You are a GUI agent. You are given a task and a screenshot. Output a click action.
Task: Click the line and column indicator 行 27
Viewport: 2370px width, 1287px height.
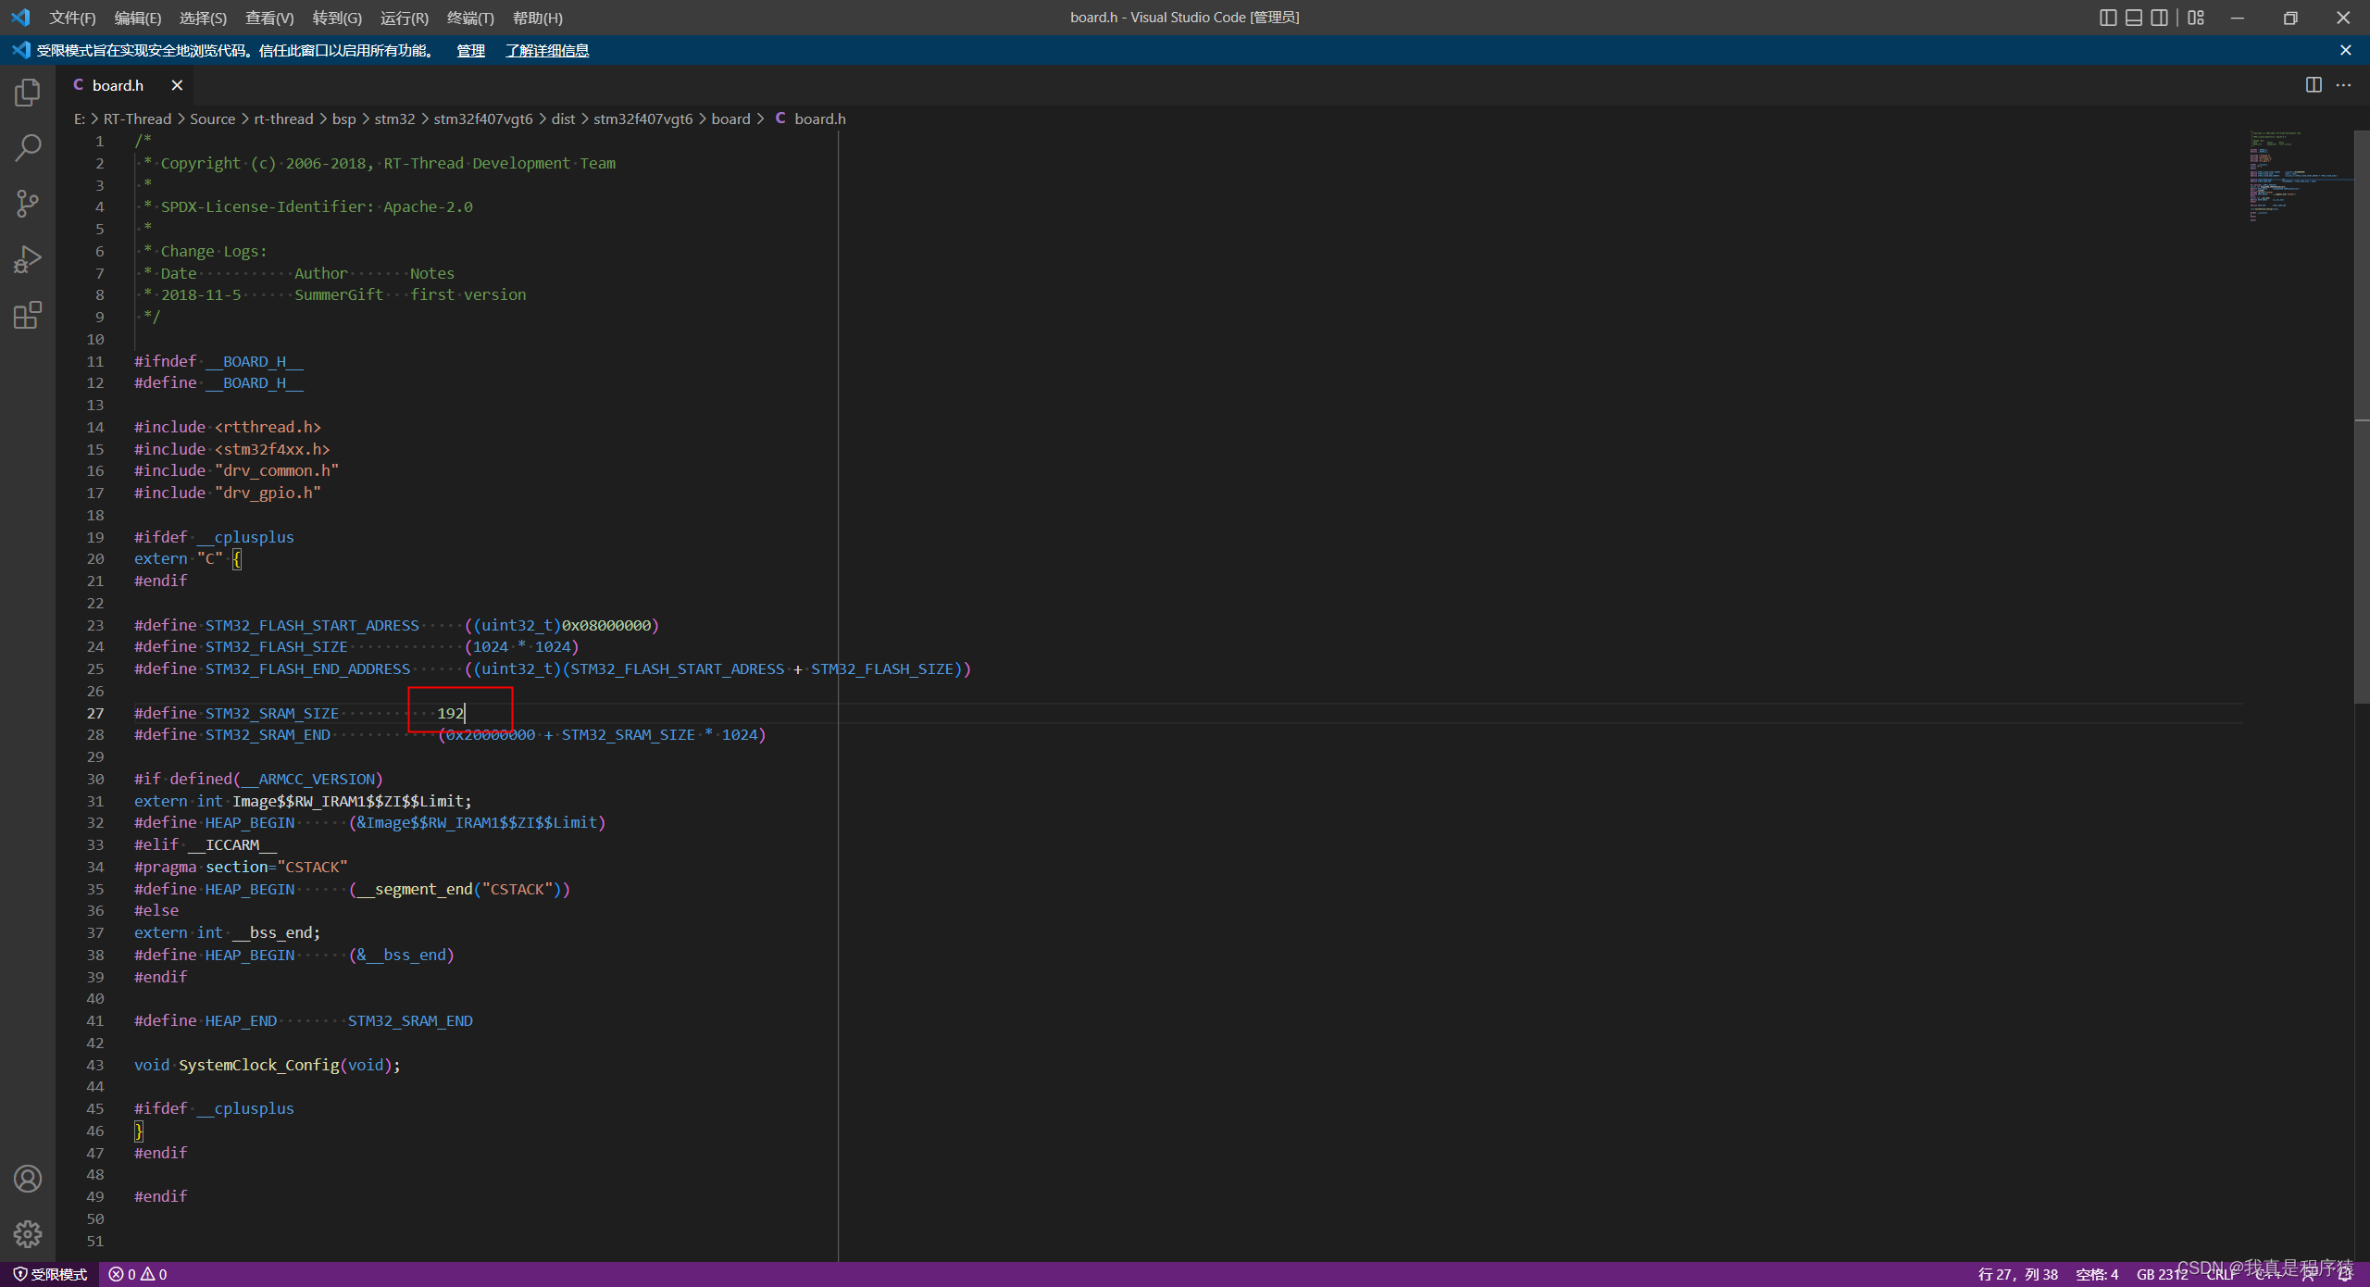(x=2018, y=1275)
